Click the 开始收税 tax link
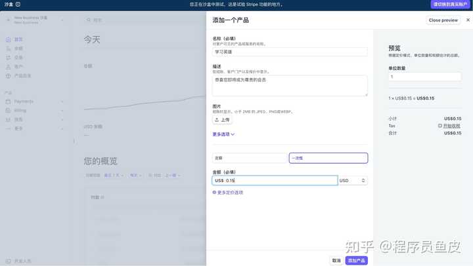The height and width of the screenshot is (266, 473). pyautogui.click(x=449, y=126)
